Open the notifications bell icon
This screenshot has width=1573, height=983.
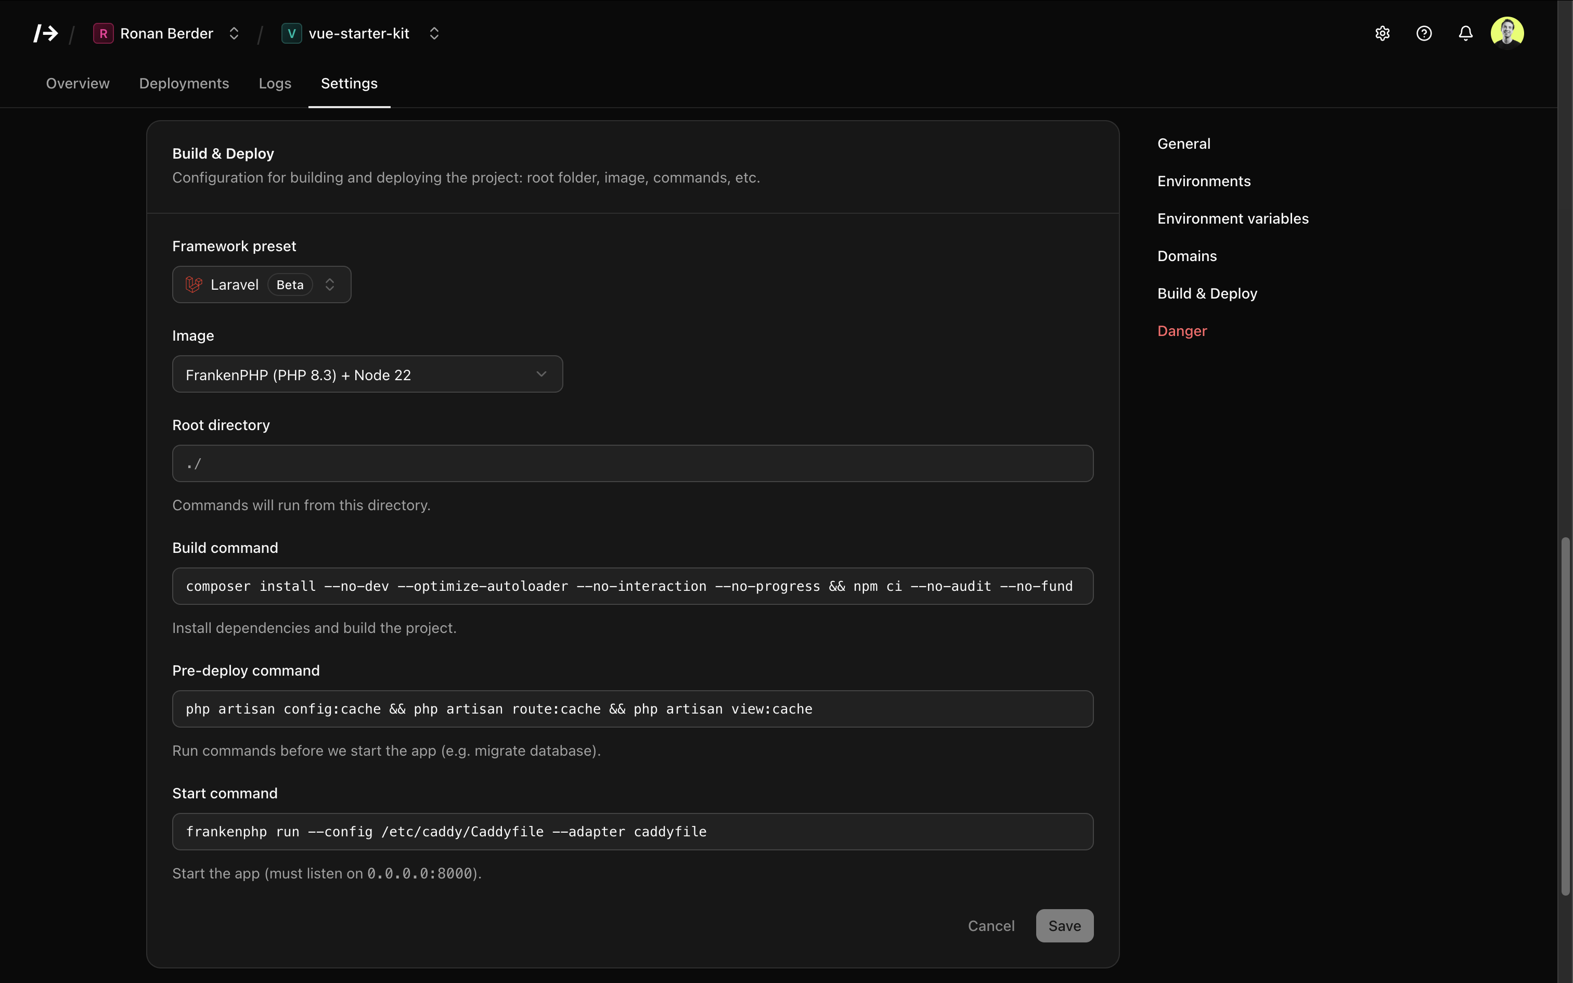click(x=1466, y=33)
